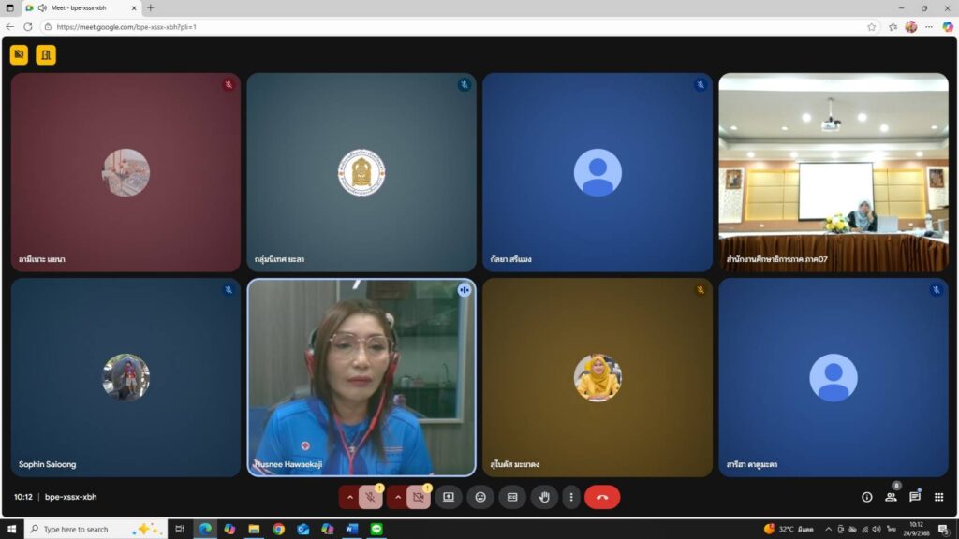Show the participants list

tap(891, 497)
